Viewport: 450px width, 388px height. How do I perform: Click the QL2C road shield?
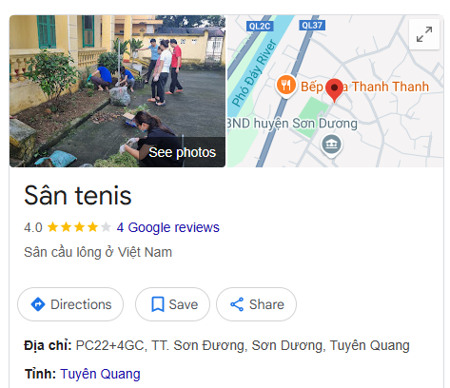[260, 26]
